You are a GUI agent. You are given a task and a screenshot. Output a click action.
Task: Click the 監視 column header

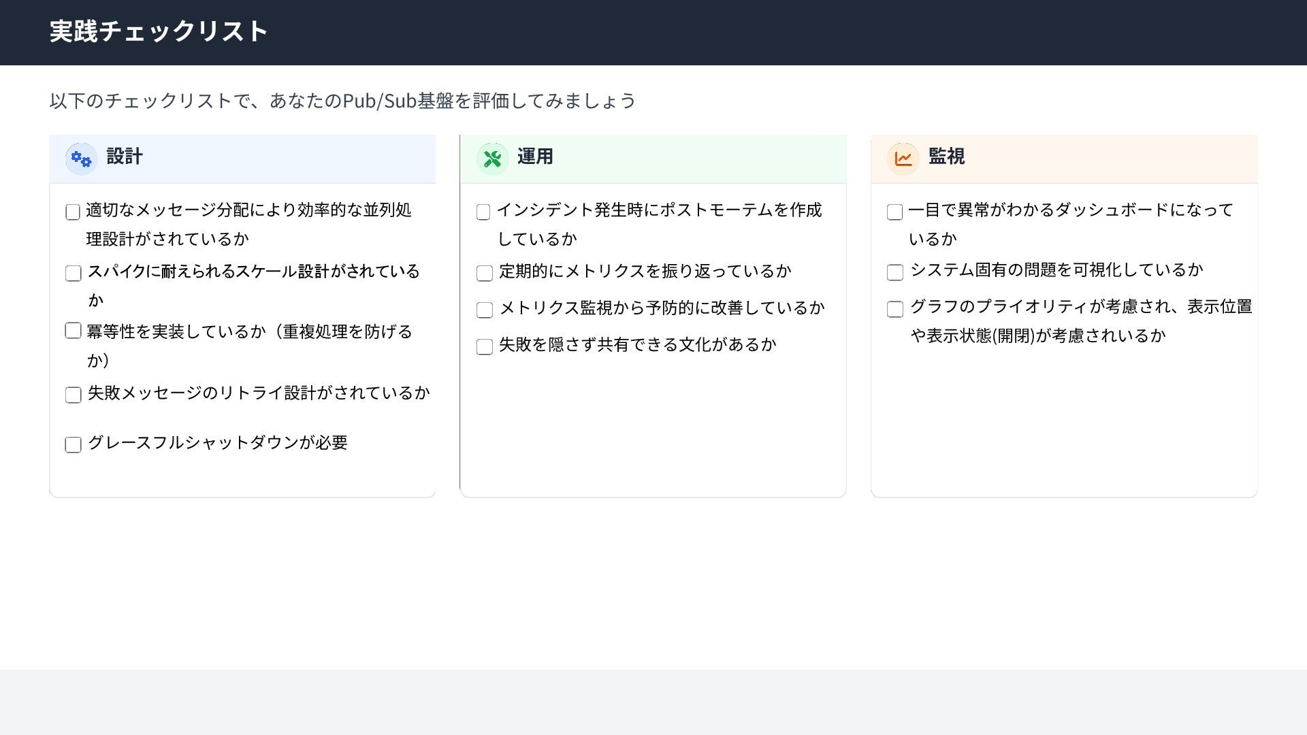pos(946,157)
